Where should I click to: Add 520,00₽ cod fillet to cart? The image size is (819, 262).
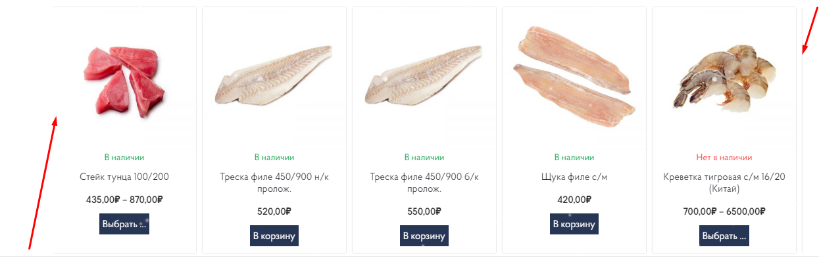point(274,236)
